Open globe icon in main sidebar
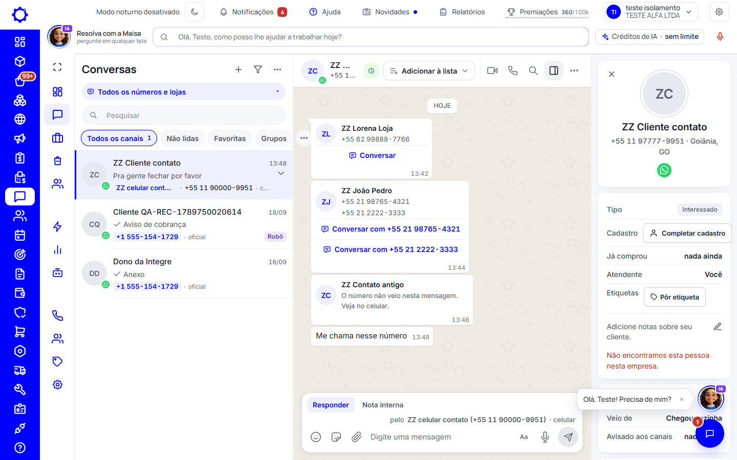This screenshot has width=737, height=460. pos(20,119)
